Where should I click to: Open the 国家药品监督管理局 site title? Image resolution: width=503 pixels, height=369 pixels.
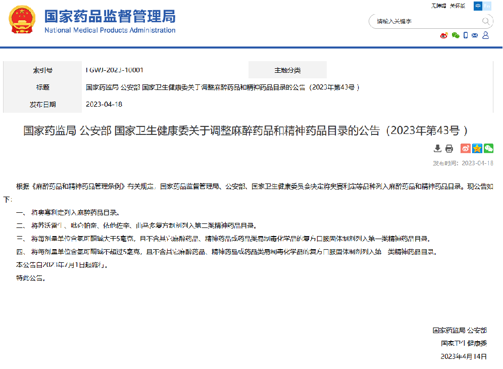[x=110, y=17]
